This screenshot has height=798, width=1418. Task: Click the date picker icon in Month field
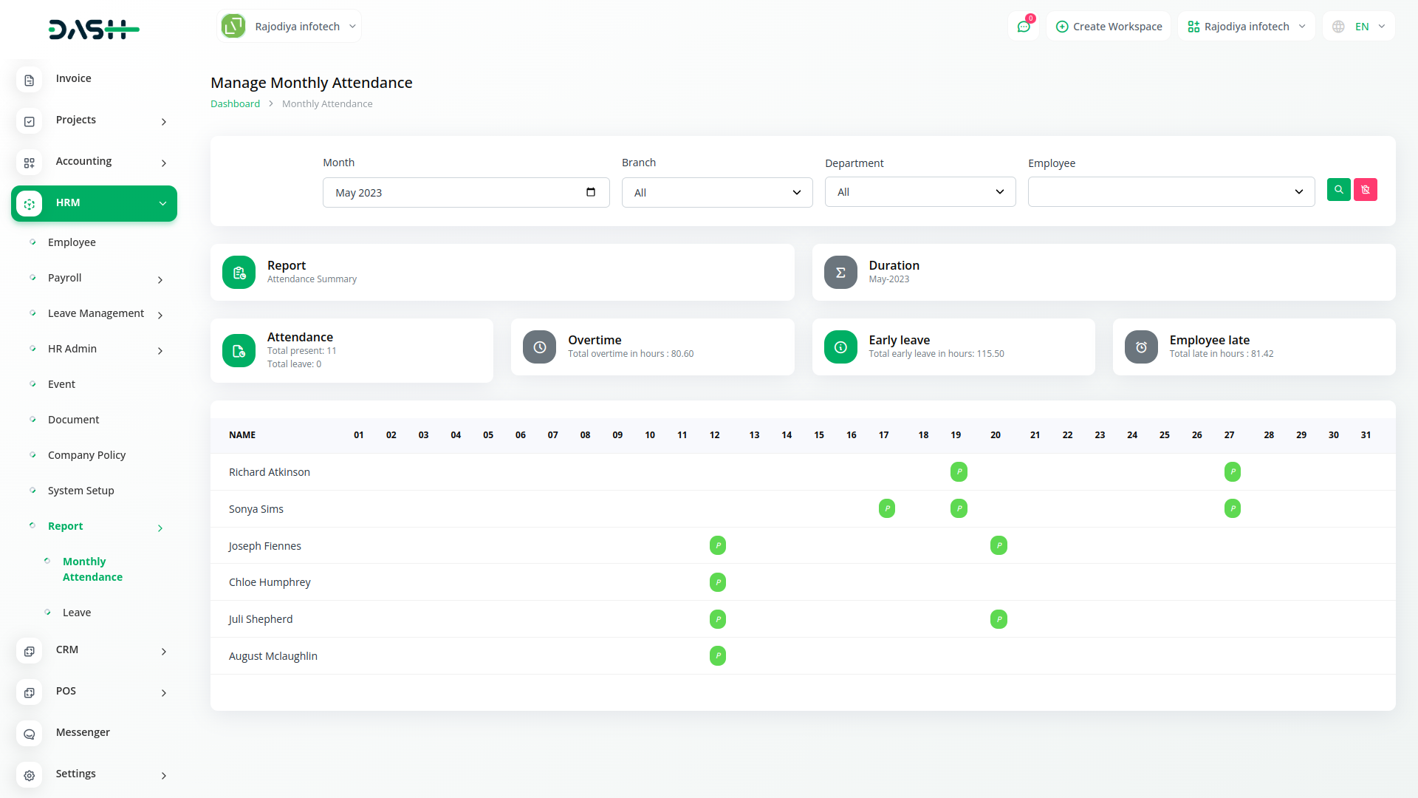click(590, 192)
